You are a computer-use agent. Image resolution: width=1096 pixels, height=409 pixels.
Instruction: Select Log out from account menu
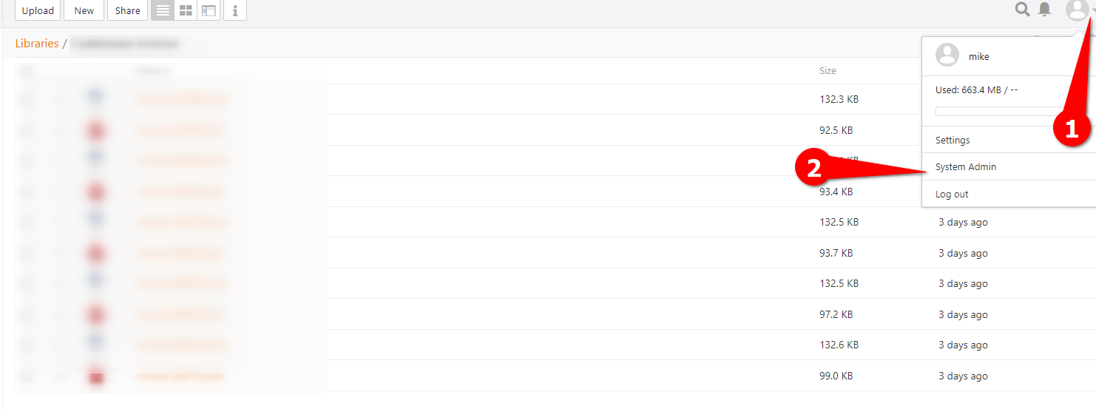[x=952, y=195]
